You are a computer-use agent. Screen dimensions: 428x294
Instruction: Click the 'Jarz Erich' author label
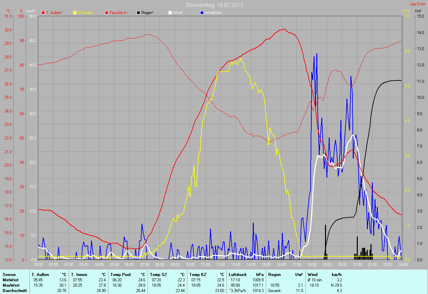[418, 4]
